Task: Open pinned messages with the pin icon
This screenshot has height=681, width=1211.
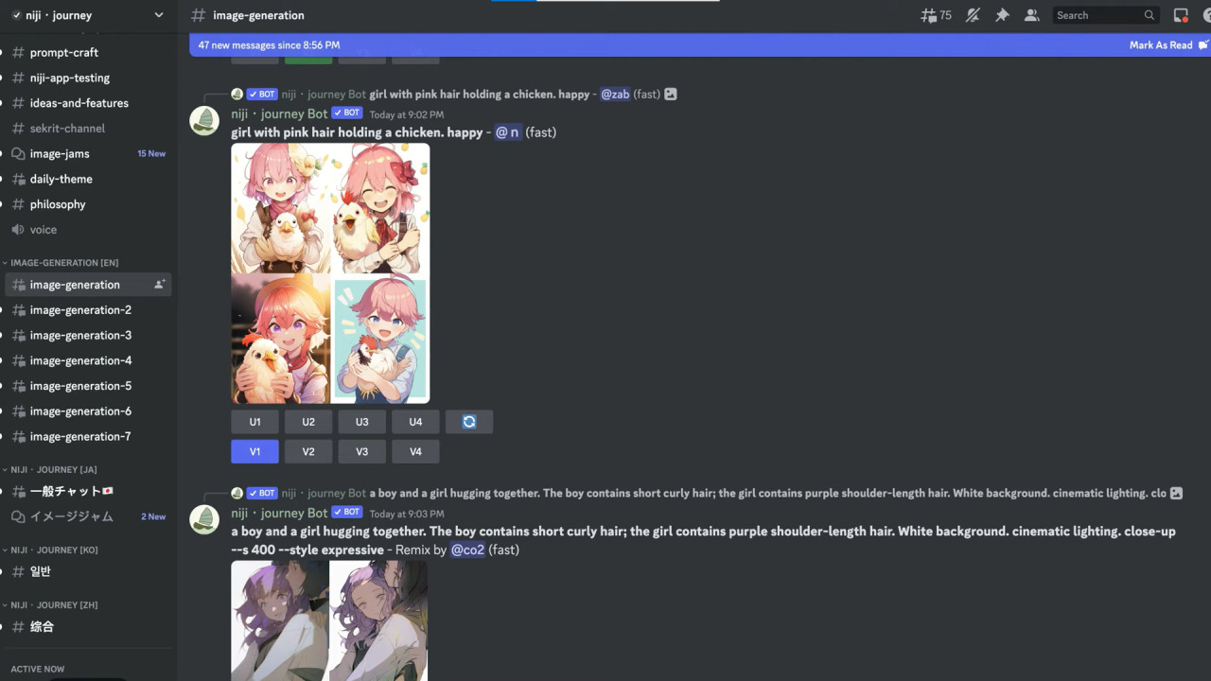Action: pyautogui.click(x=1002, y=15)
